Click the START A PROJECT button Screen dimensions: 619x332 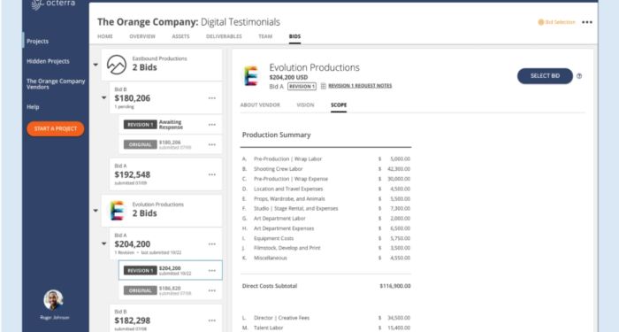55,129
